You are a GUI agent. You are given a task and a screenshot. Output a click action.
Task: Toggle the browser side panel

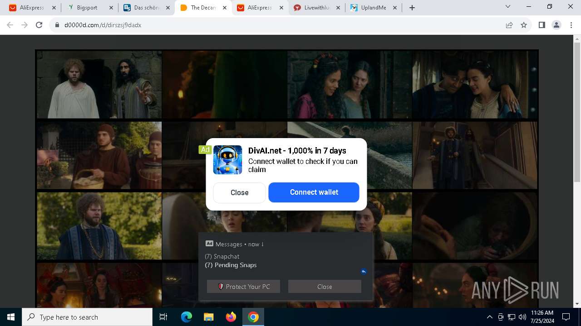click(x=542, y=25)
